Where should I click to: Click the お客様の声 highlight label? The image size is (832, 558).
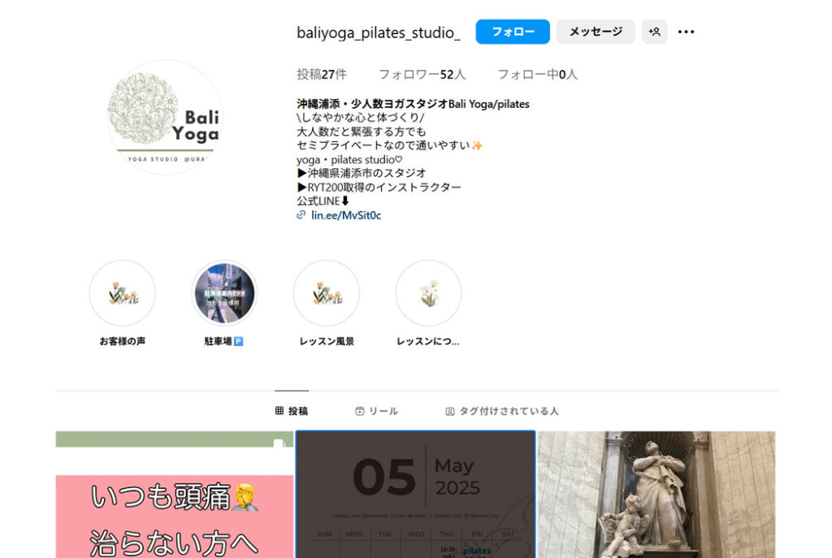(123, 341)
